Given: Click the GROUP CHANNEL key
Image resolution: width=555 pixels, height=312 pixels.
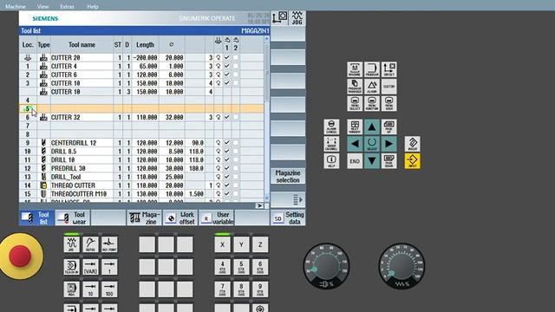Looking at the screenshot, I should coord(331,144).
